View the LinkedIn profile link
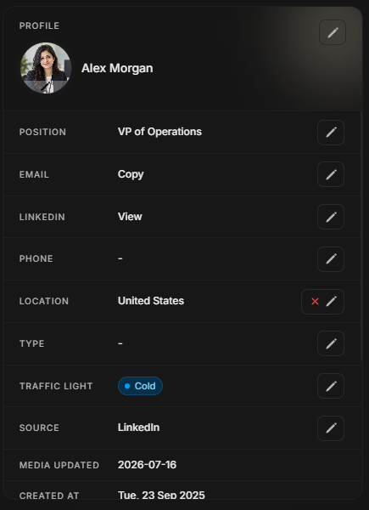Viewport: 369px width, 510px height. tap(130, 217)
